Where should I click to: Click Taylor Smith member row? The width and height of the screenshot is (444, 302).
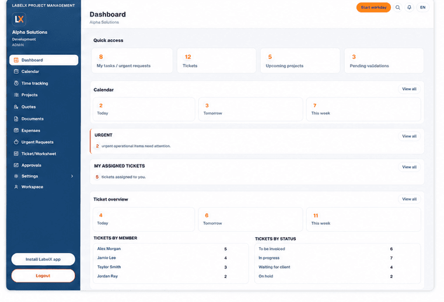(171, 267)
